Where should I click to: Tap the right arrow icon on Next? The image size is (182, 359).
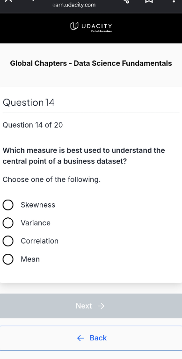[101, 306]
